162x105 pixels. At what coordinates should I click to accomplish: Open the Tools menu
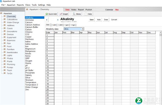[34, 5]
